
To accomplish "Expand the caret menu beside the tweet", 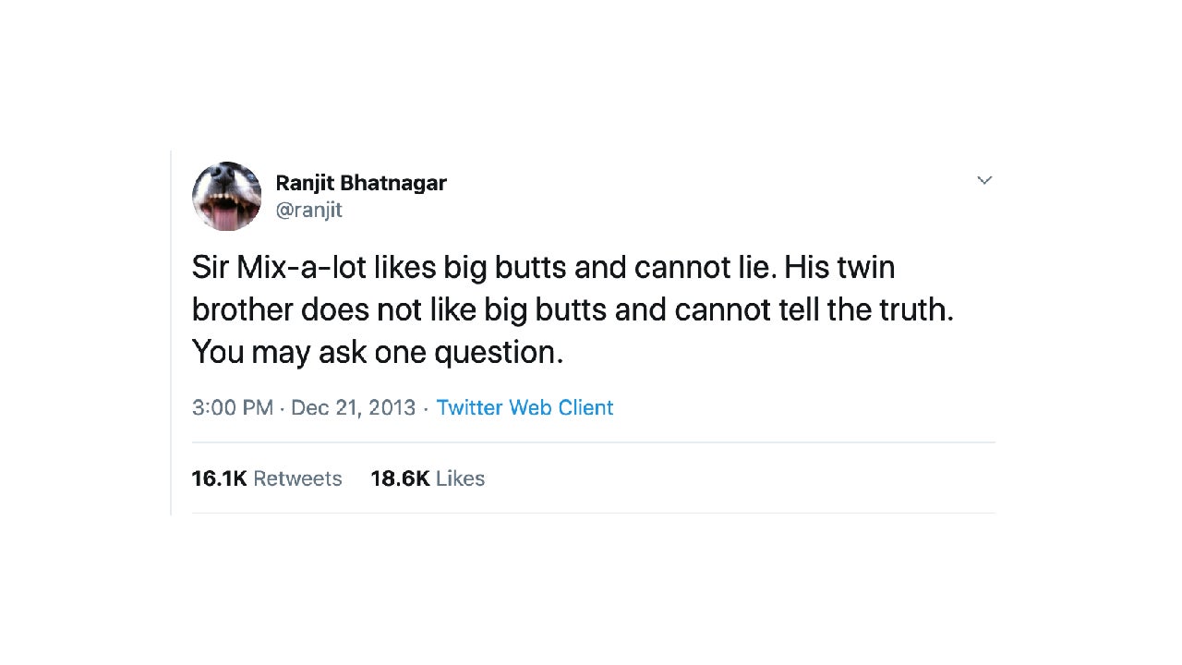I will point(984,180).
